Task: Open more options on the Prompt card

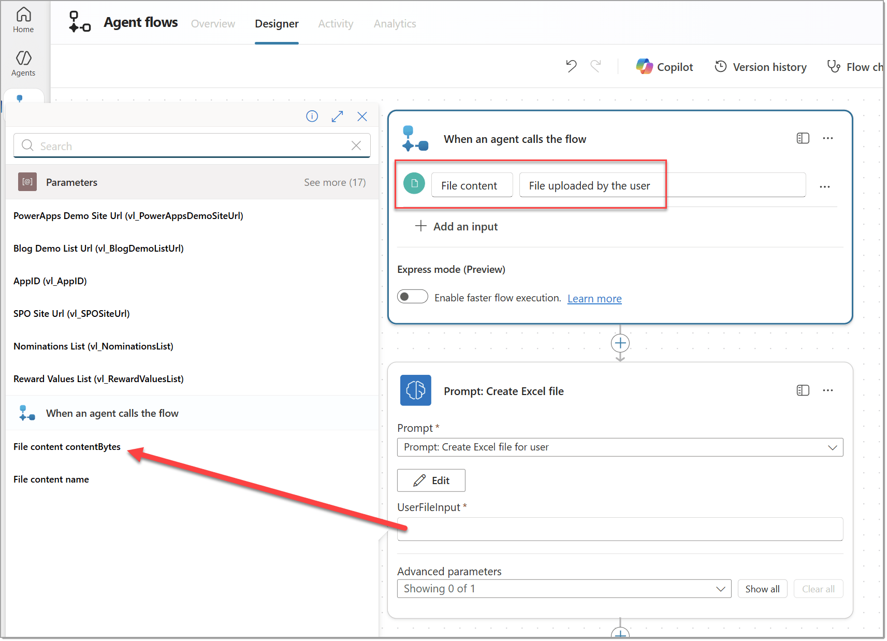Action: (x=828, y=390)
